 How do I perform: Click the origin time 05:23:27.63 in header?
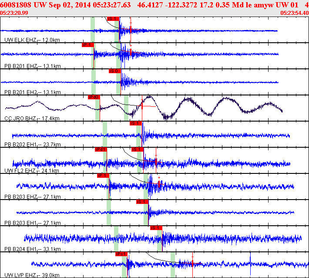point(112,5)
